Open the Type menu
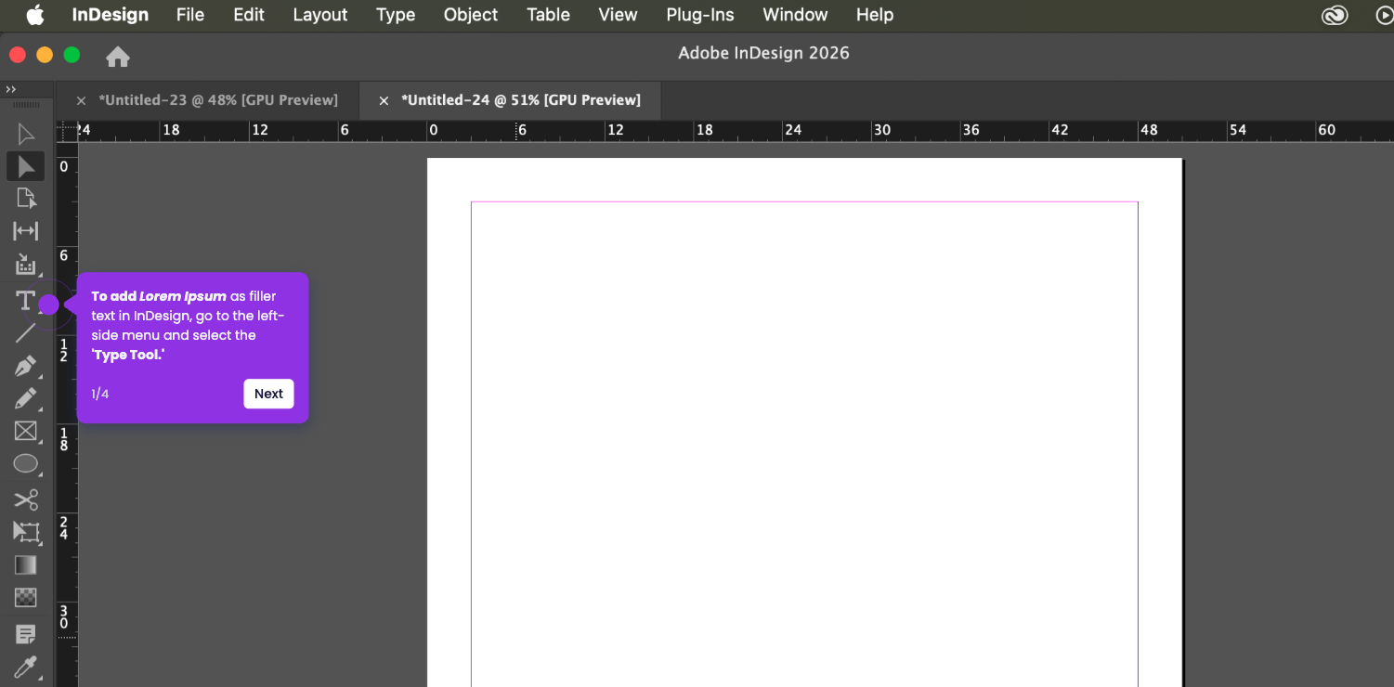1394x687 pixels. (396, 15)
